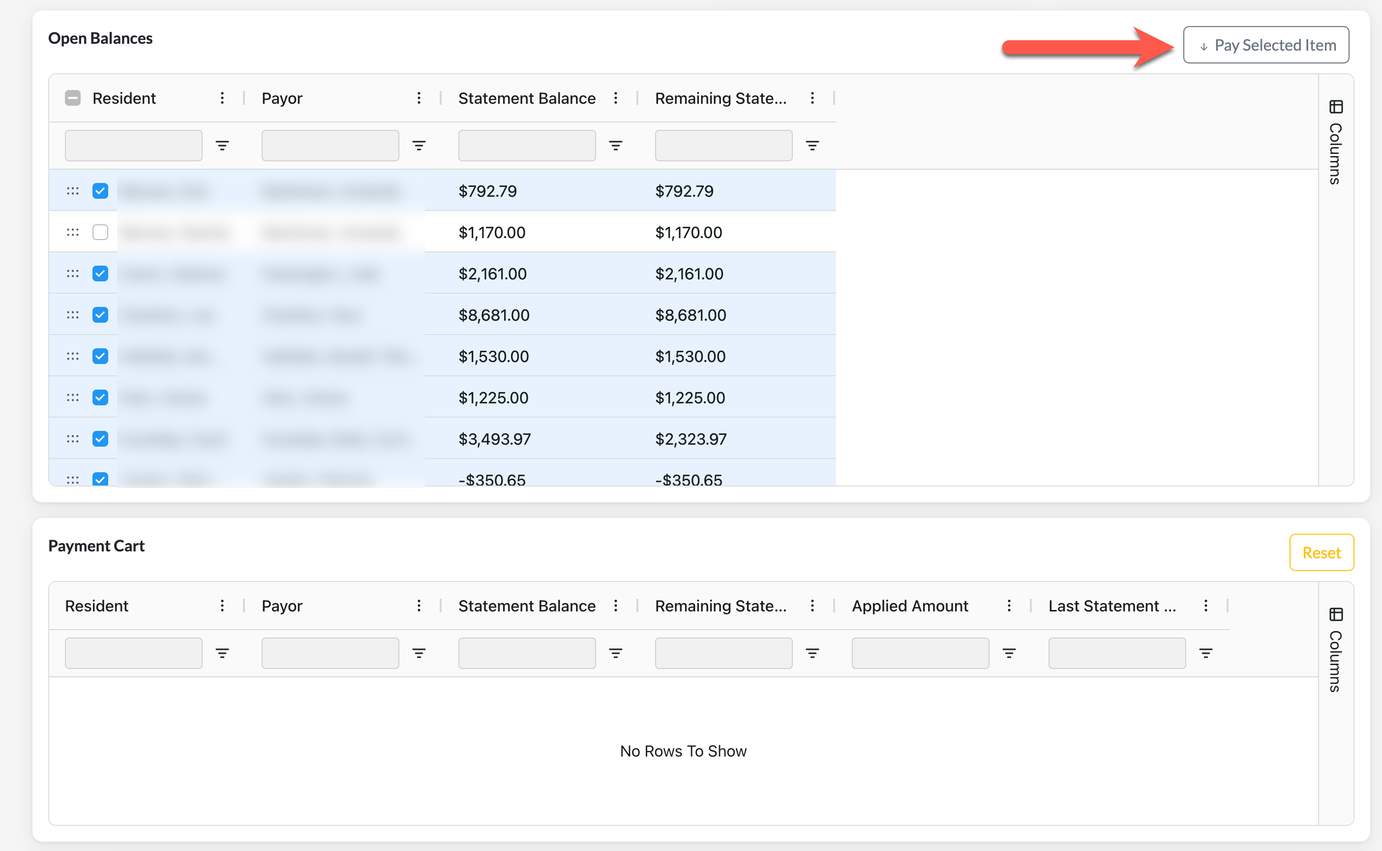Click the Payment Cart Applied Amount filter icon
This screenshot has height=851, width=1382.
[1009, 653]
